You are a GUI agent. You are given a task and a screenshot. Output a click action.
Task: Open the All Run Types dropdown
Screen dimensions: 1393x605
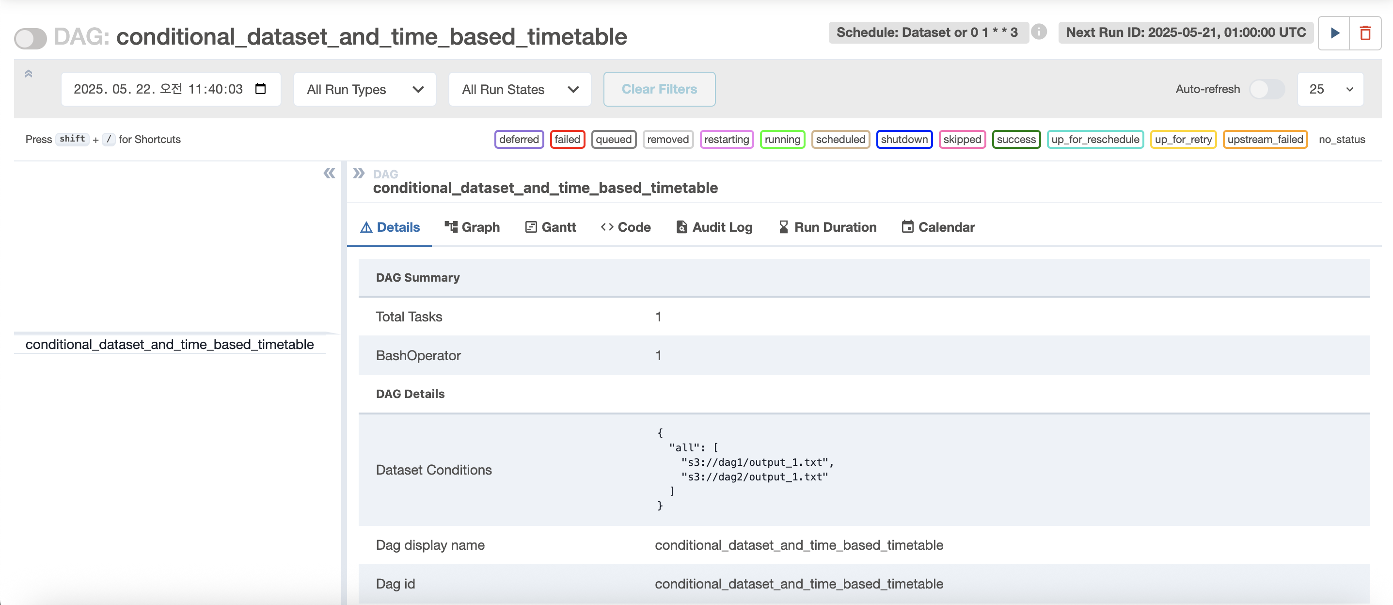[x=365, y=89]
